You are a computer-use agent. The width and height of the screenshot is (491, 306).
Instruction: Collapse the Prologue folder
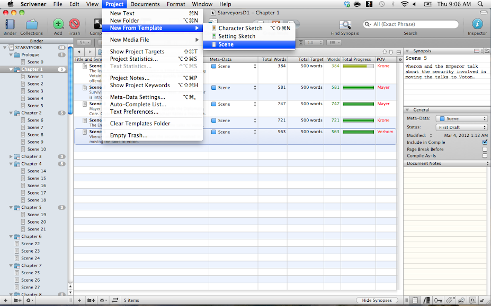click(11, 54)
